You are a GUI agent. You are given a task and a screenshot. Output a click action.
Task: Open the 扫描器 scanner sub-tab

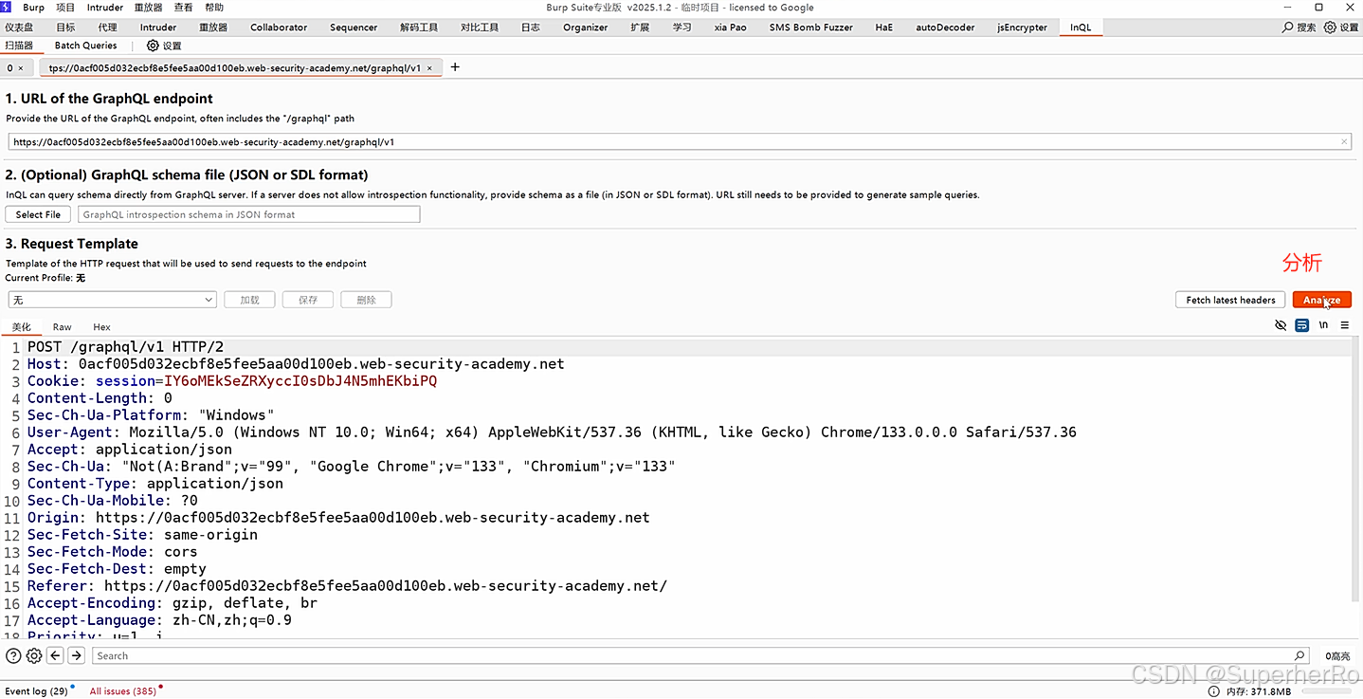pyautogui.click(x=19, y=45)
